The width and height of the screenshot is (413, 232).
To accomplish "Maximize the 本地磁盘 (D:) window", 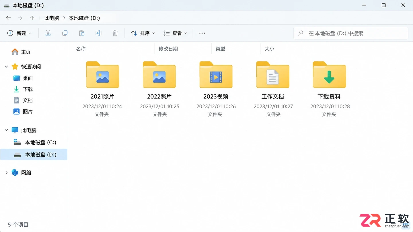I will 384,5.
